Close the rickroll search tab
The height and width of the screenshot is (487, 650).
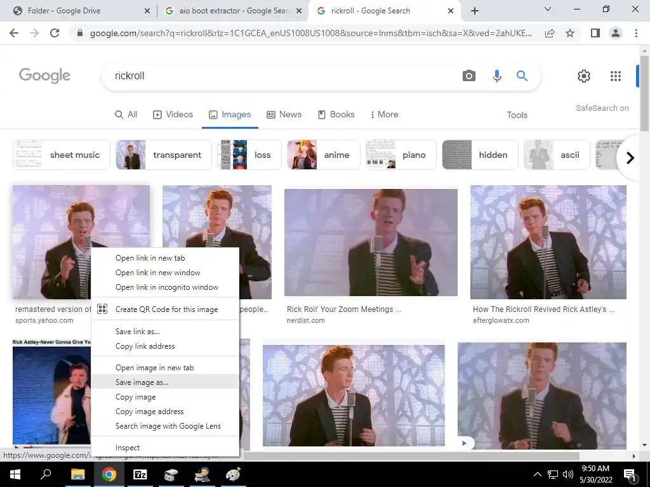coord(451,11)
